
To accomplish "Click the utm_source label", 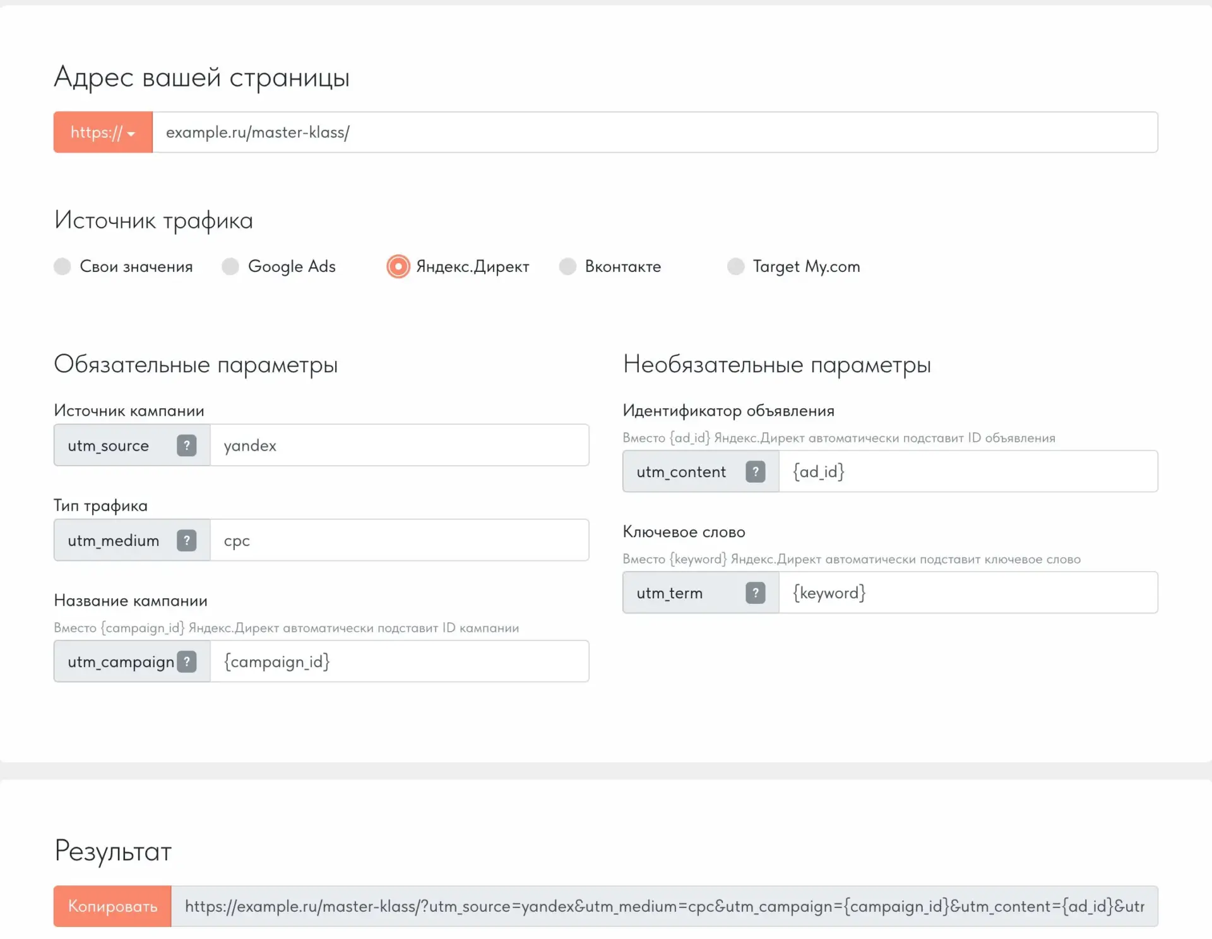I will pos(108,446).
